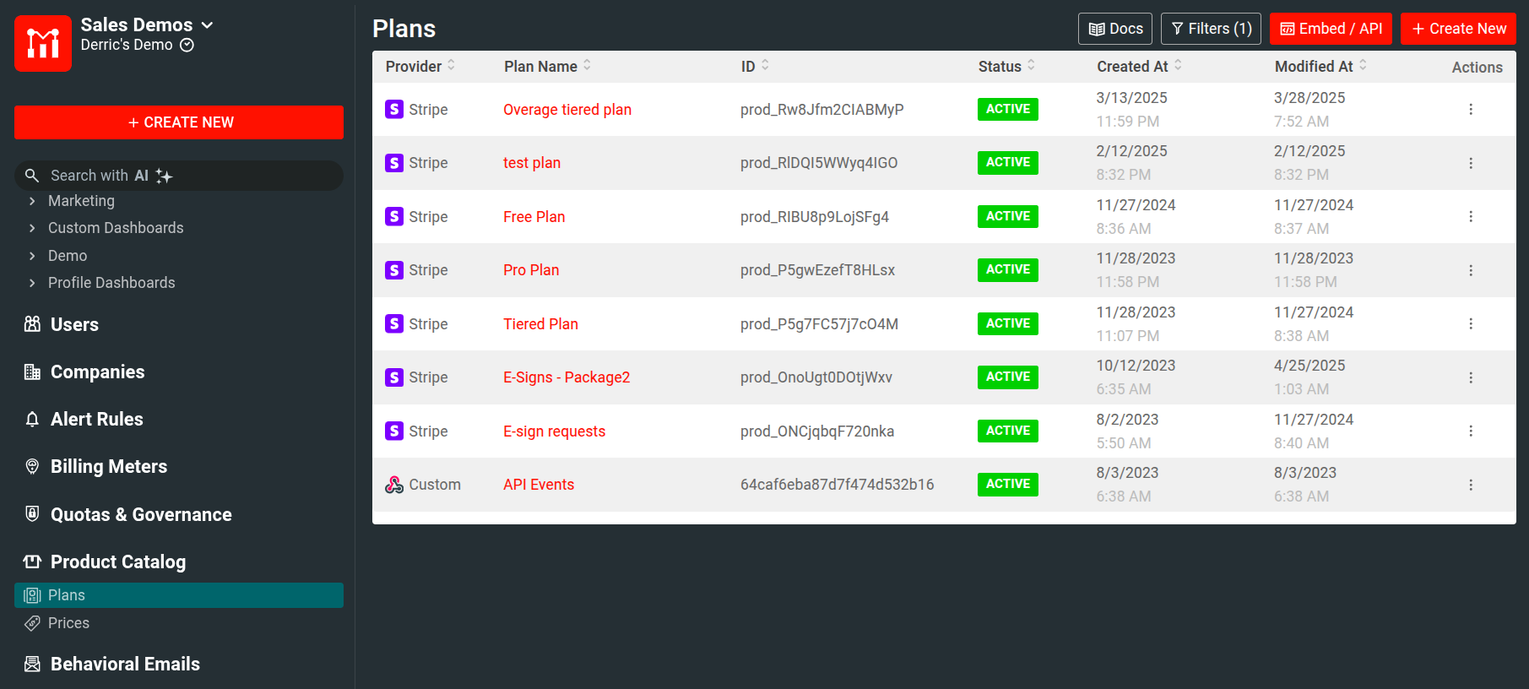This screenshot has height=689, width=1529.
Task: Open three-dot menu for Free Plan
Action: click(1470, 217)
